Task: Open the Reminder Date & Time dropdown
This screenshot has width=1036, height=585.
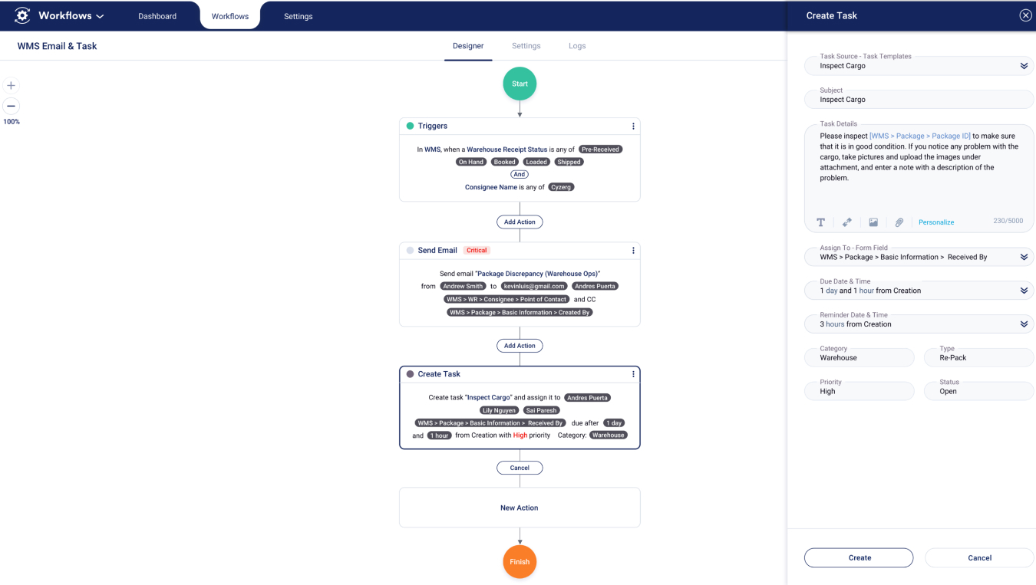Action: pyautogui.click(x=1024, y=324)
